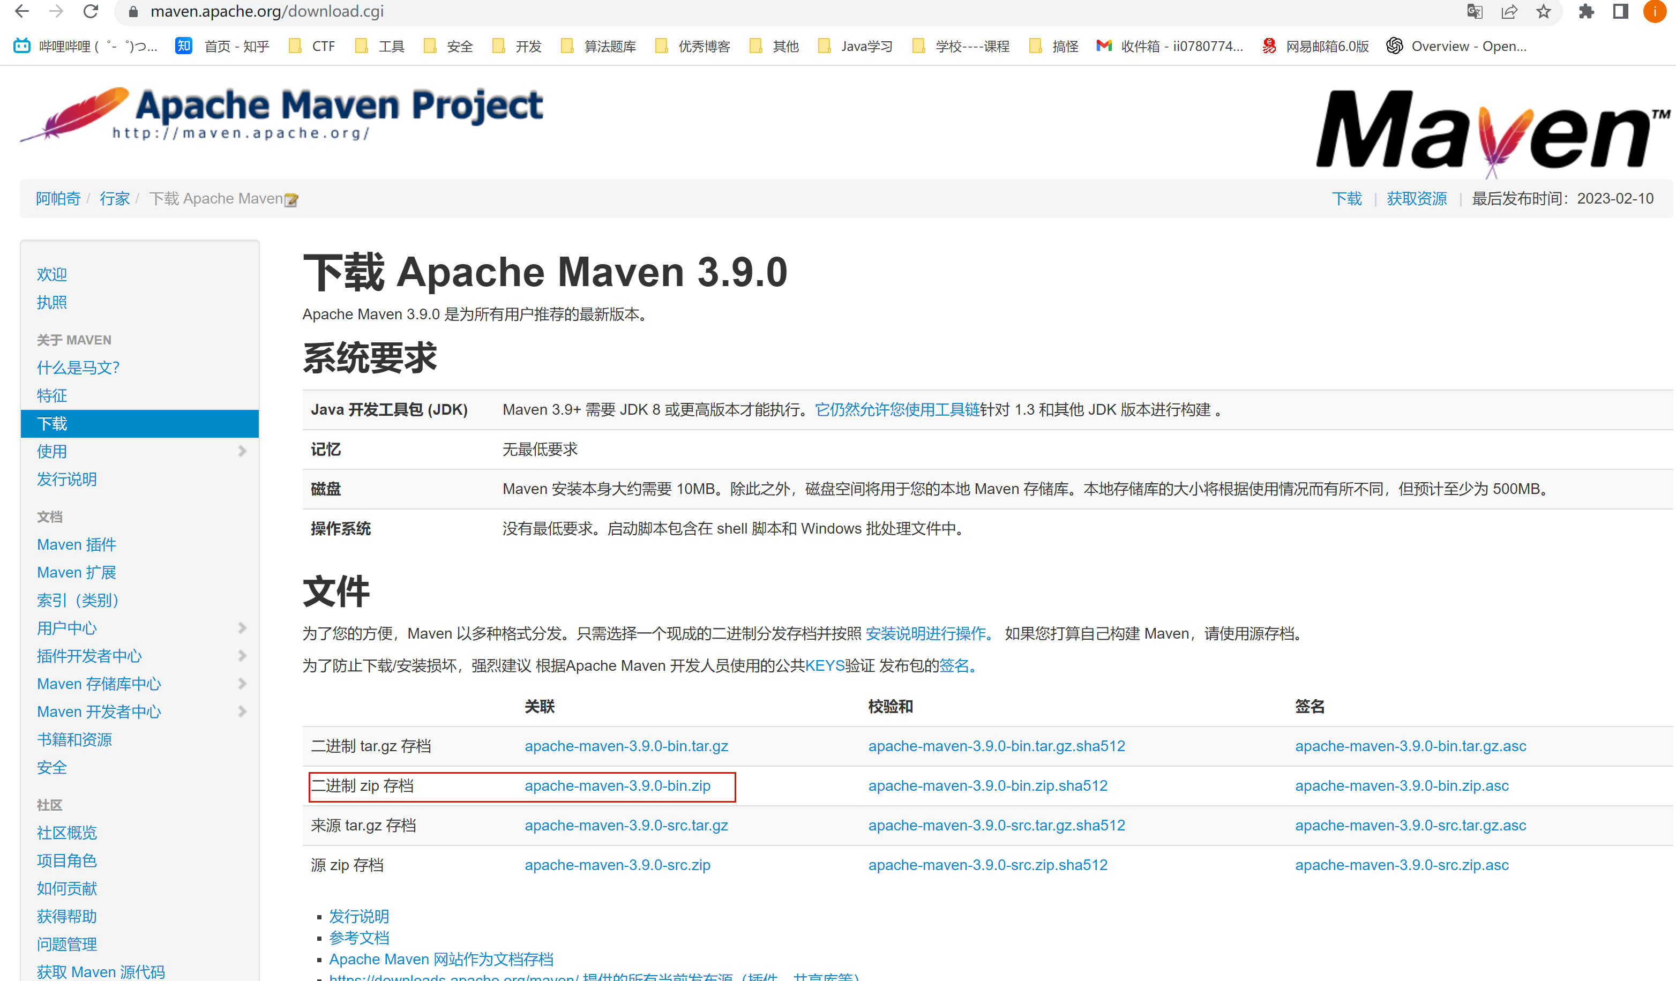Click the edit icon beside 下载 Apache Maven
The height and width of the screenshot is (981, 1676).
[x=291, y=199]
